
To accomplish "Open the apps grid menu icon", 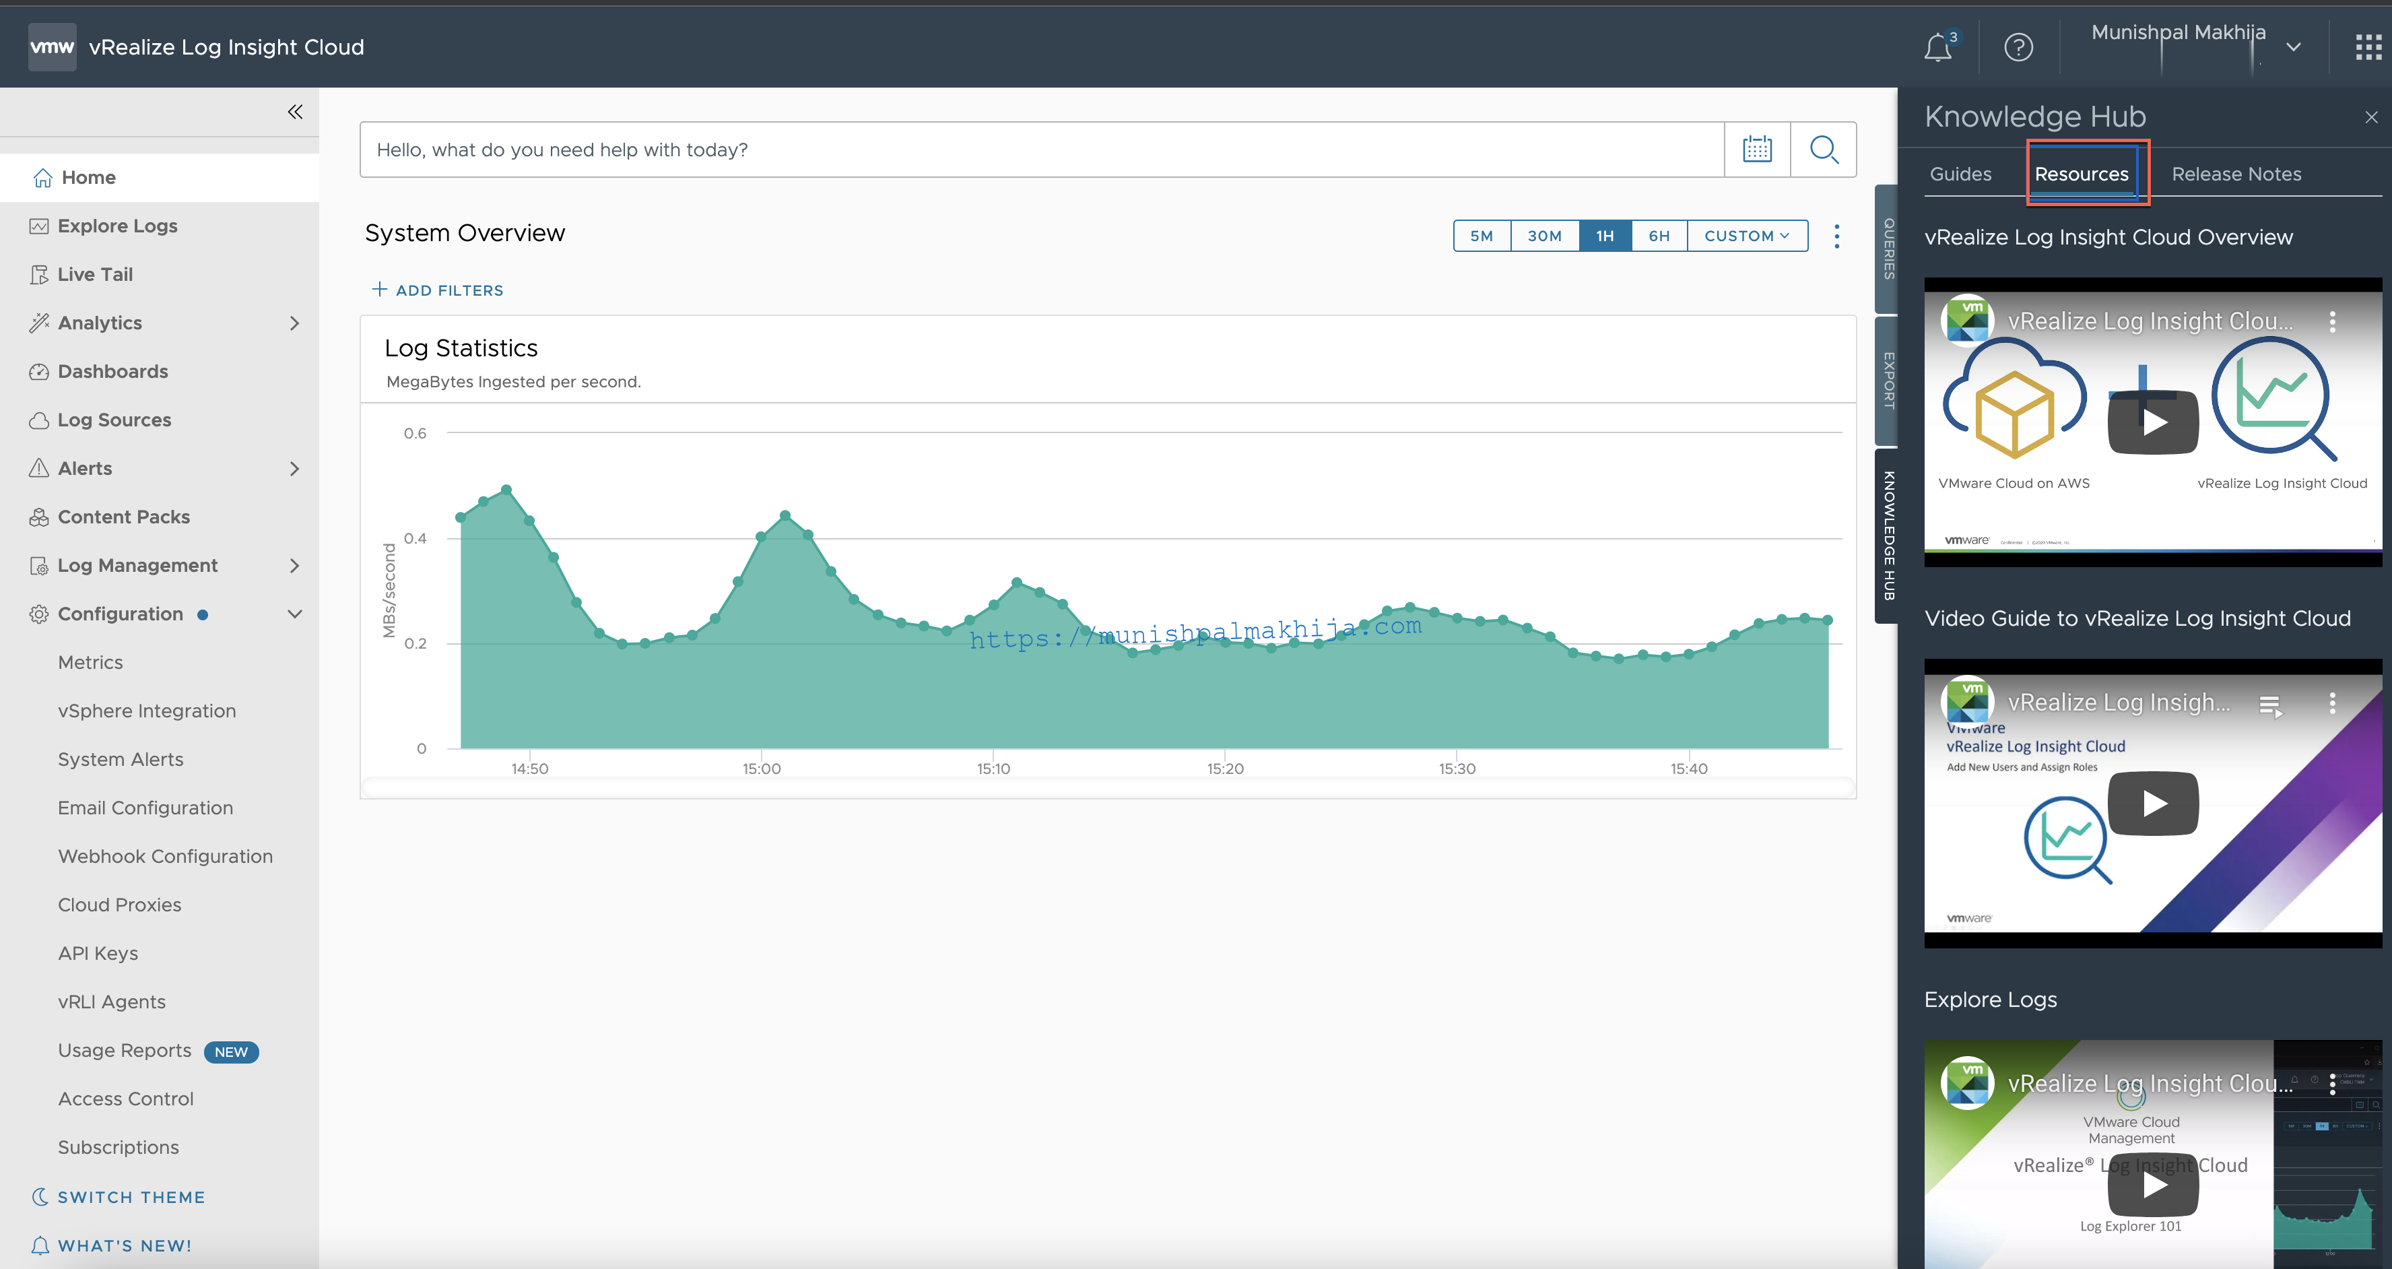I will [x=2368, y=47].
